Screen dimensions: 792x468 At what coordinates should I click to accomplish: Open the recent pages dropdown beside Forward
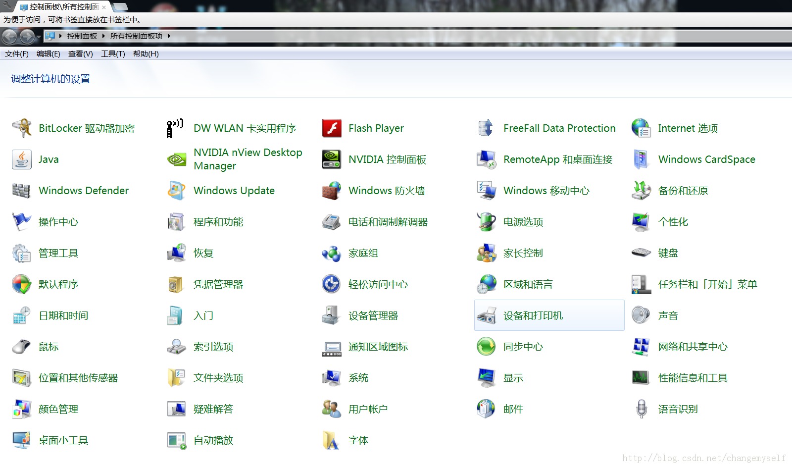[39, 37]
